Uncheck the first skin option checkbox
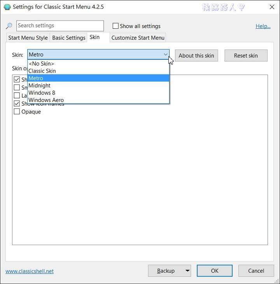The width and height of the screenshot is (280, 284). [x=17, y=79]
